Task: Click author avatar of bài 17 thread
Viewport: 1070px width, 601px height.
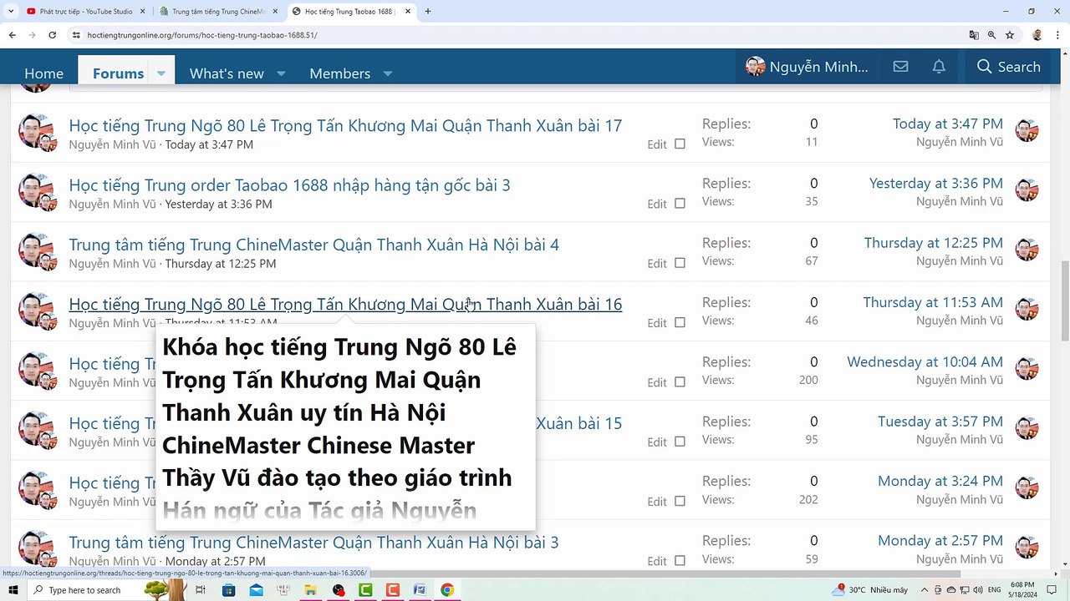Action: coord(36,131)
